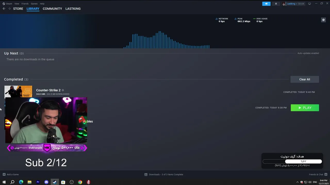The image size is (330, 185).
Task: Click the Add a Game button
Action: (x=11, y=174)
